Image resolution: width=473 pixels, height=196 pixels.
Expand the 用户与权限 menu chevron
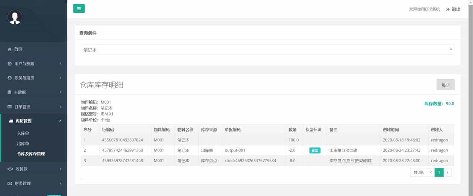pyautogui.click(x=60, y=63)
